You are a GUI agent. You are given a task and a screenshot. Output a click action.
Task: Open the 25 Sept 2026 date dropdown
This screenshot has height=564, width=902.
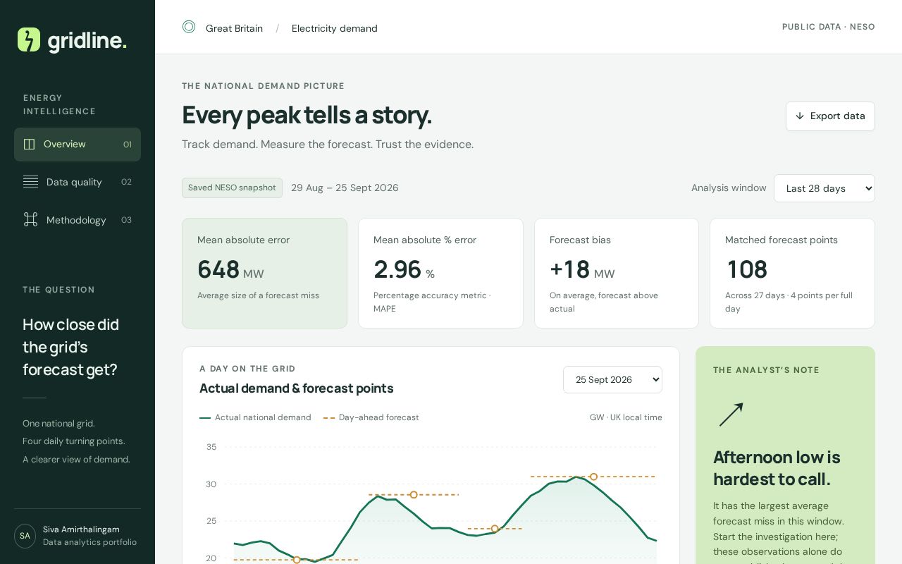coord(612,379)
